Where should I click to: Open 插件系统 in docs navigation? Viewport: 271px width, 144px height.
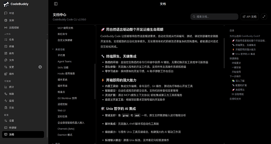click(x=62, y=80)
